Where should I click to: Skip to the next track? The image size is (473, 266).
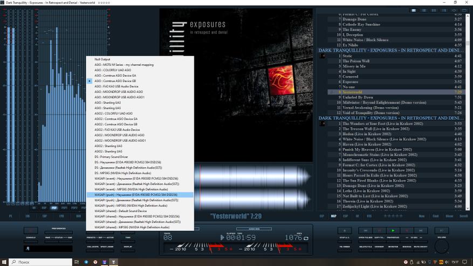(421, 230)
